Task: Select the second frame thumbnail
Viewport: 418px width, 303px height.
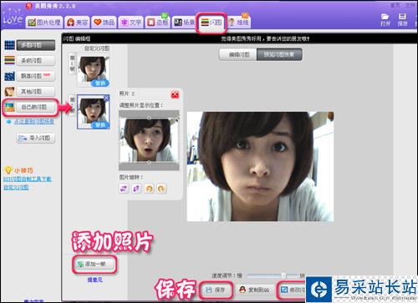Action: (x=93, y=112)
